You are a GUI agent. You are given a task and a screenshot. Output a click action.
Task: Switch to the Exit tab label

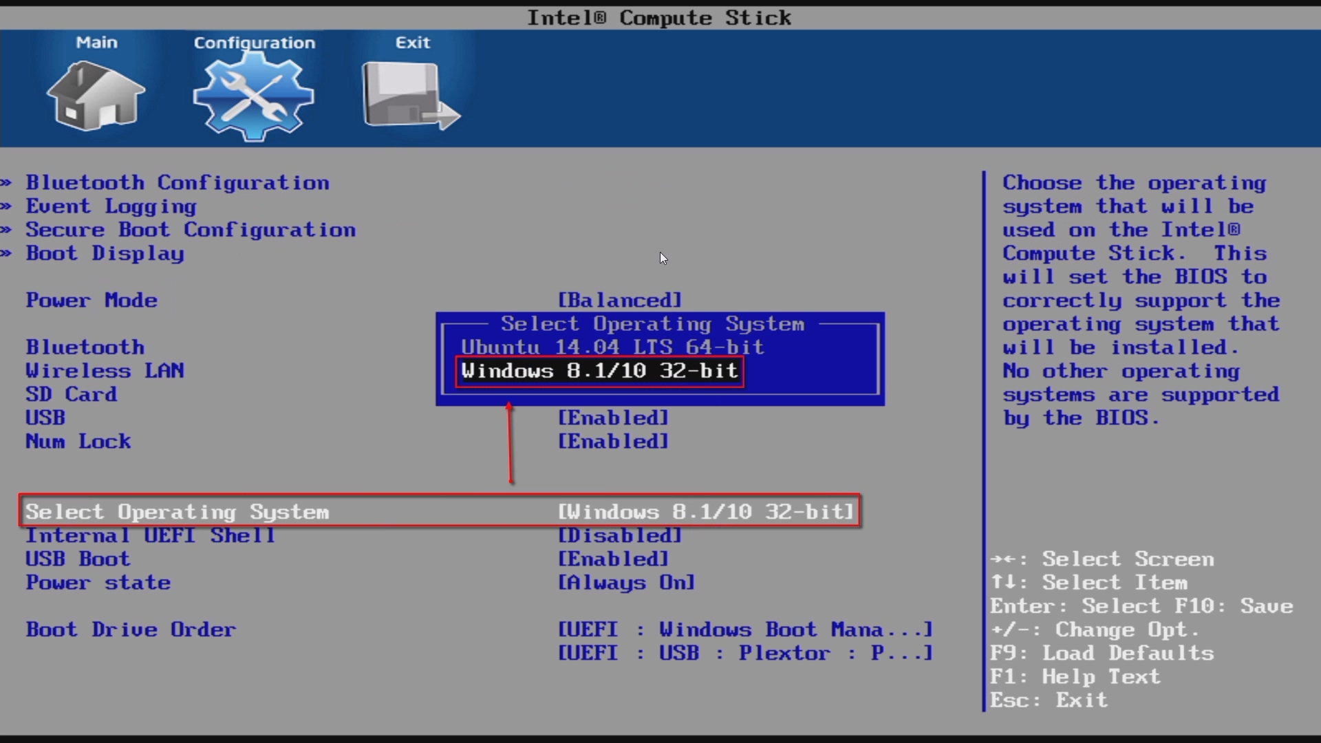(x=412, y=43)
